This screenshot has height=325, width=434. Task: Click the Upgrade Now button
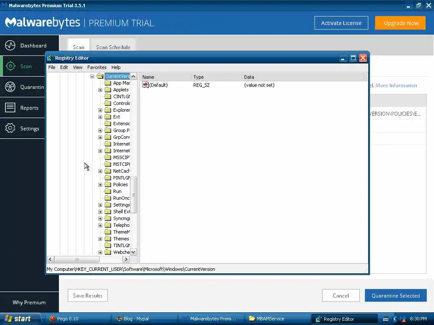(401, 23)
